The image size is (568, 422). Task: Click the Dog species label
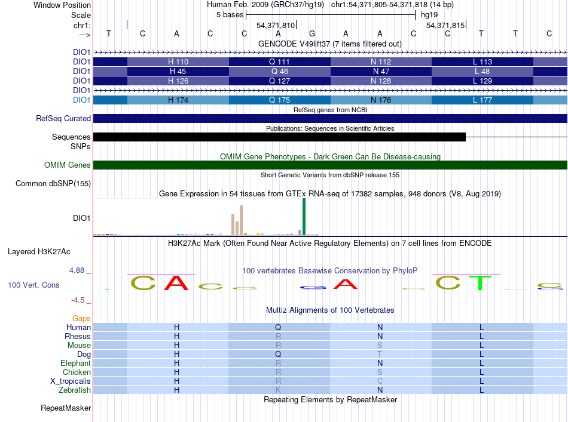(x=84, y=355)
